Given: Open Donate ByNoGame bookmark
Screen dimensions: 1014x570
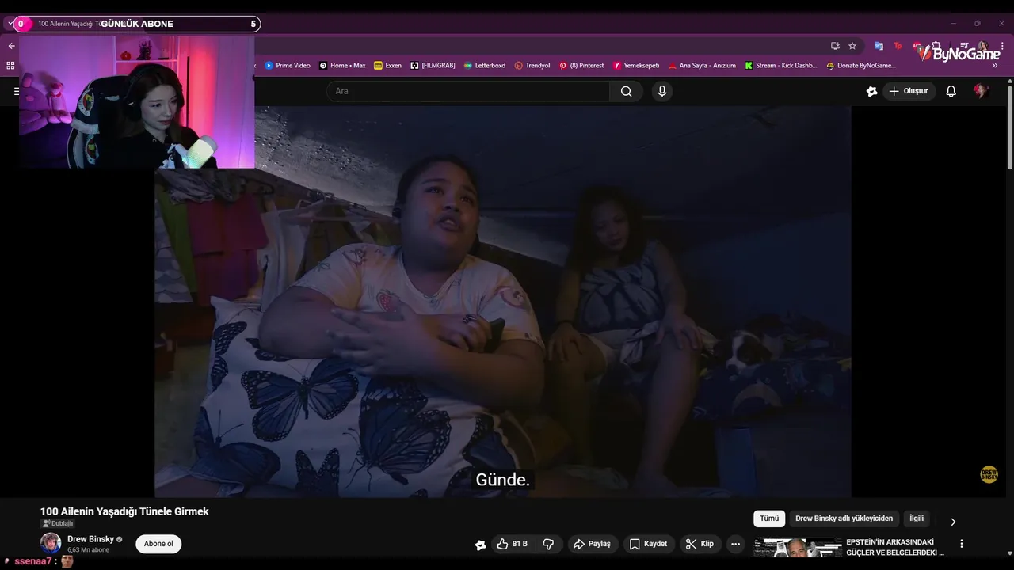Looking at the screenshot, I should pyautogui.click(x=861, y=66).
